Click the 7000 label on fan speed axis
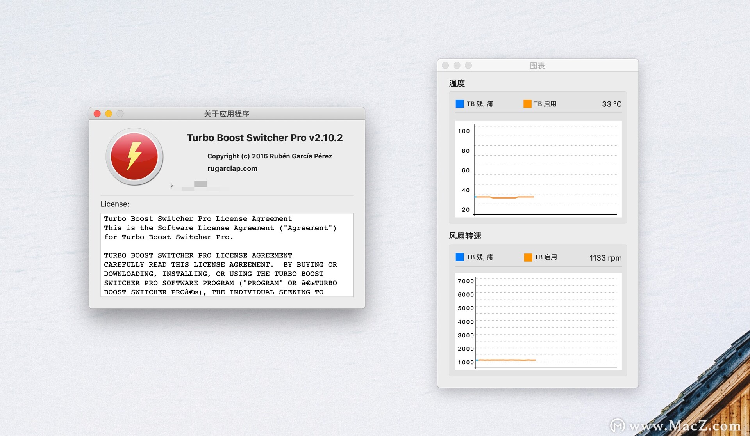The width and height of the screenshot is (750, 436). [466, 281]
